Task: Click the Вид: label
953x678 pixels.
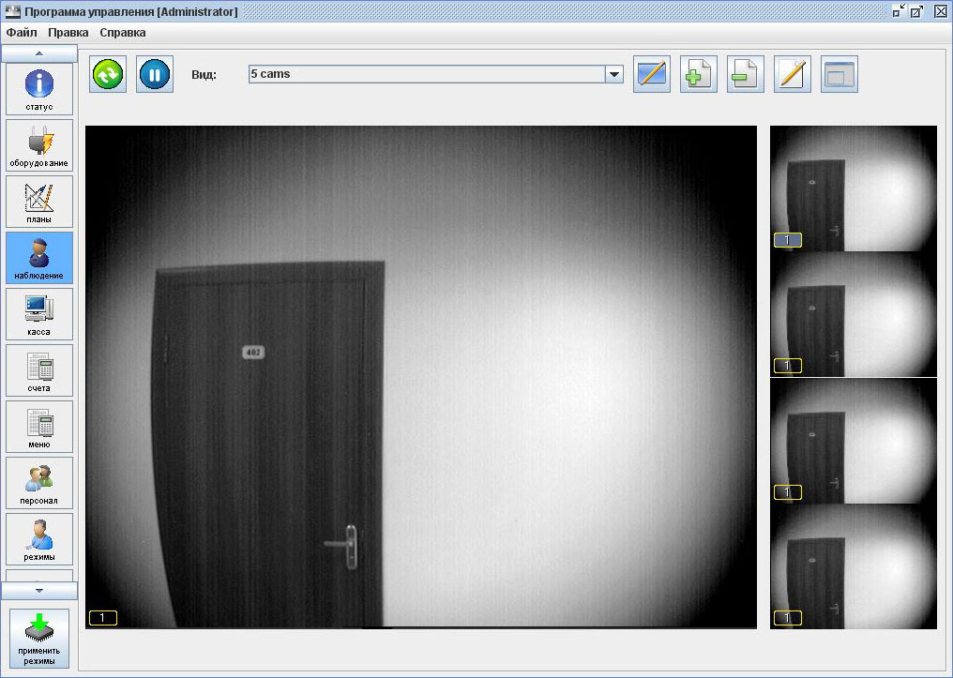Action: pos(204,75)
